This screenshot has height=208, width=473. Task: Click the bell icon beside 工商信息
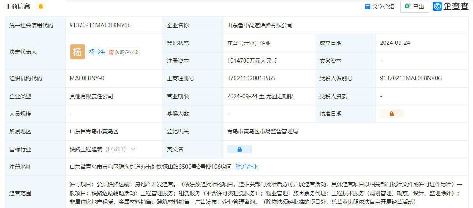pyautogui.click(x=41, y=6)
